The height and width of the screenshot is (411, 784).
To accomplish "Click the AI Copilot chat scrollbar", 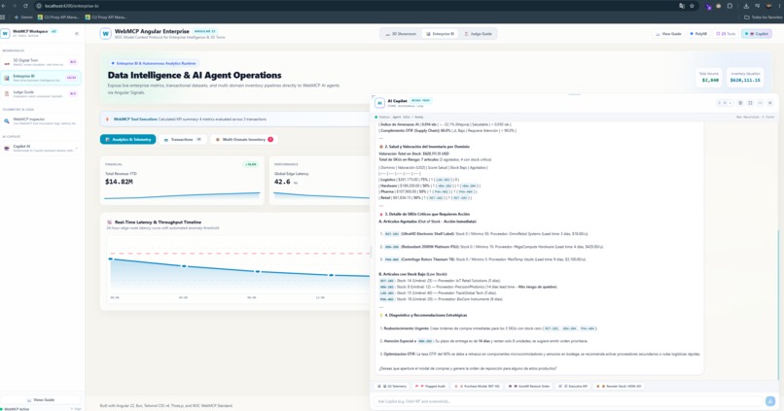I will [777, 303].
